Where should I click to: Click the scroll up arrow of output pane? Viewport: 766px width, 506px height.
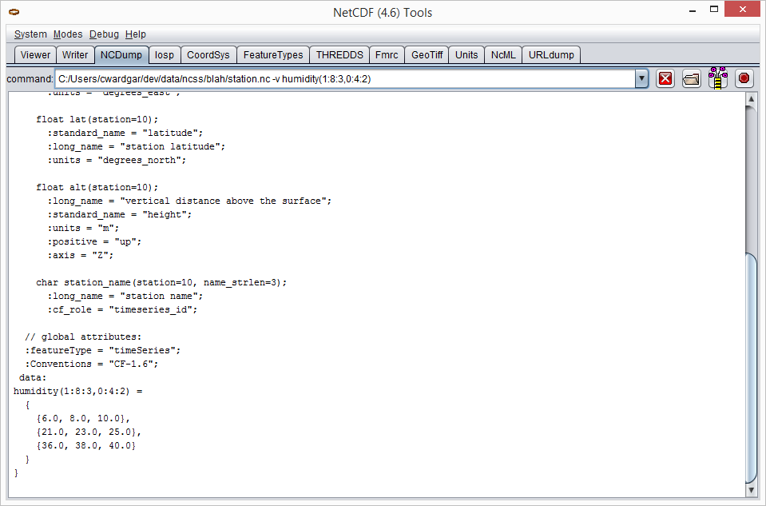click(750, 98)
